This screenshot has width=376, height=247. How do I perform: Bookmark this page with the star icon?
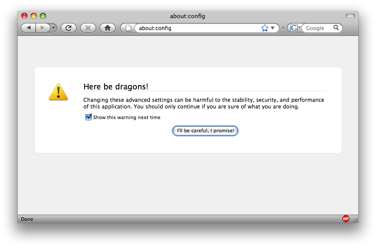pos(265,28)
